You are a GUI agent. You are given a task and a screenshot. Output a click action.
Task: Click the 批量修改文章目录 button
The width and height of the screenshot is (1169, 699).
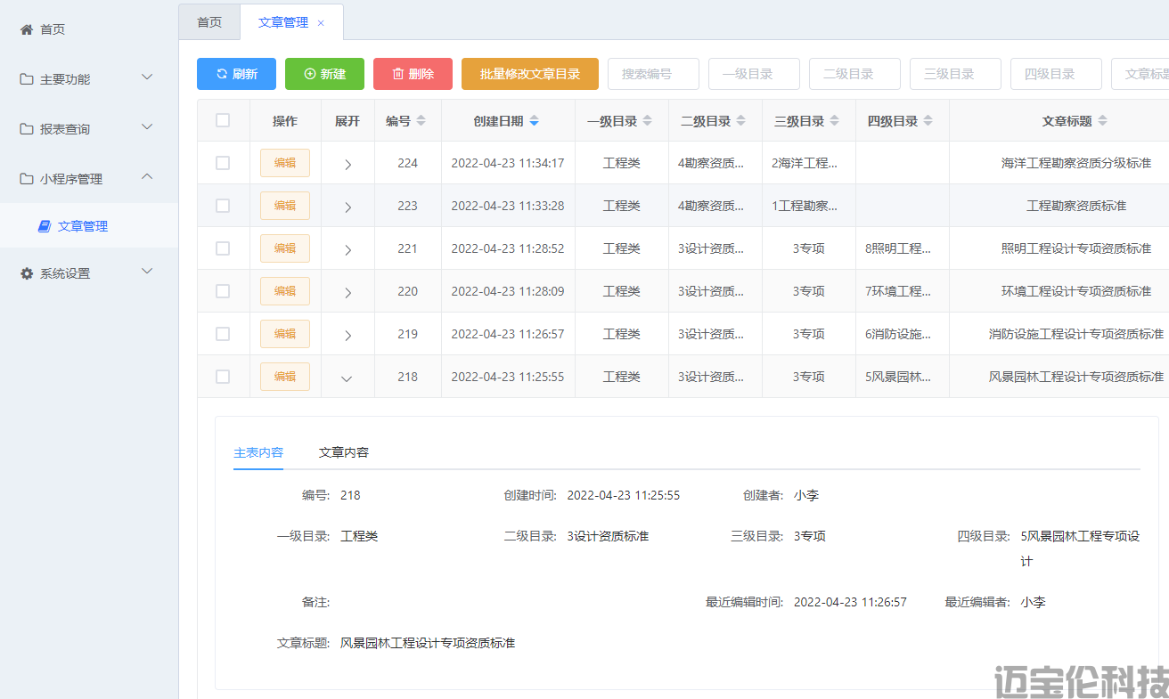point(530,74)
